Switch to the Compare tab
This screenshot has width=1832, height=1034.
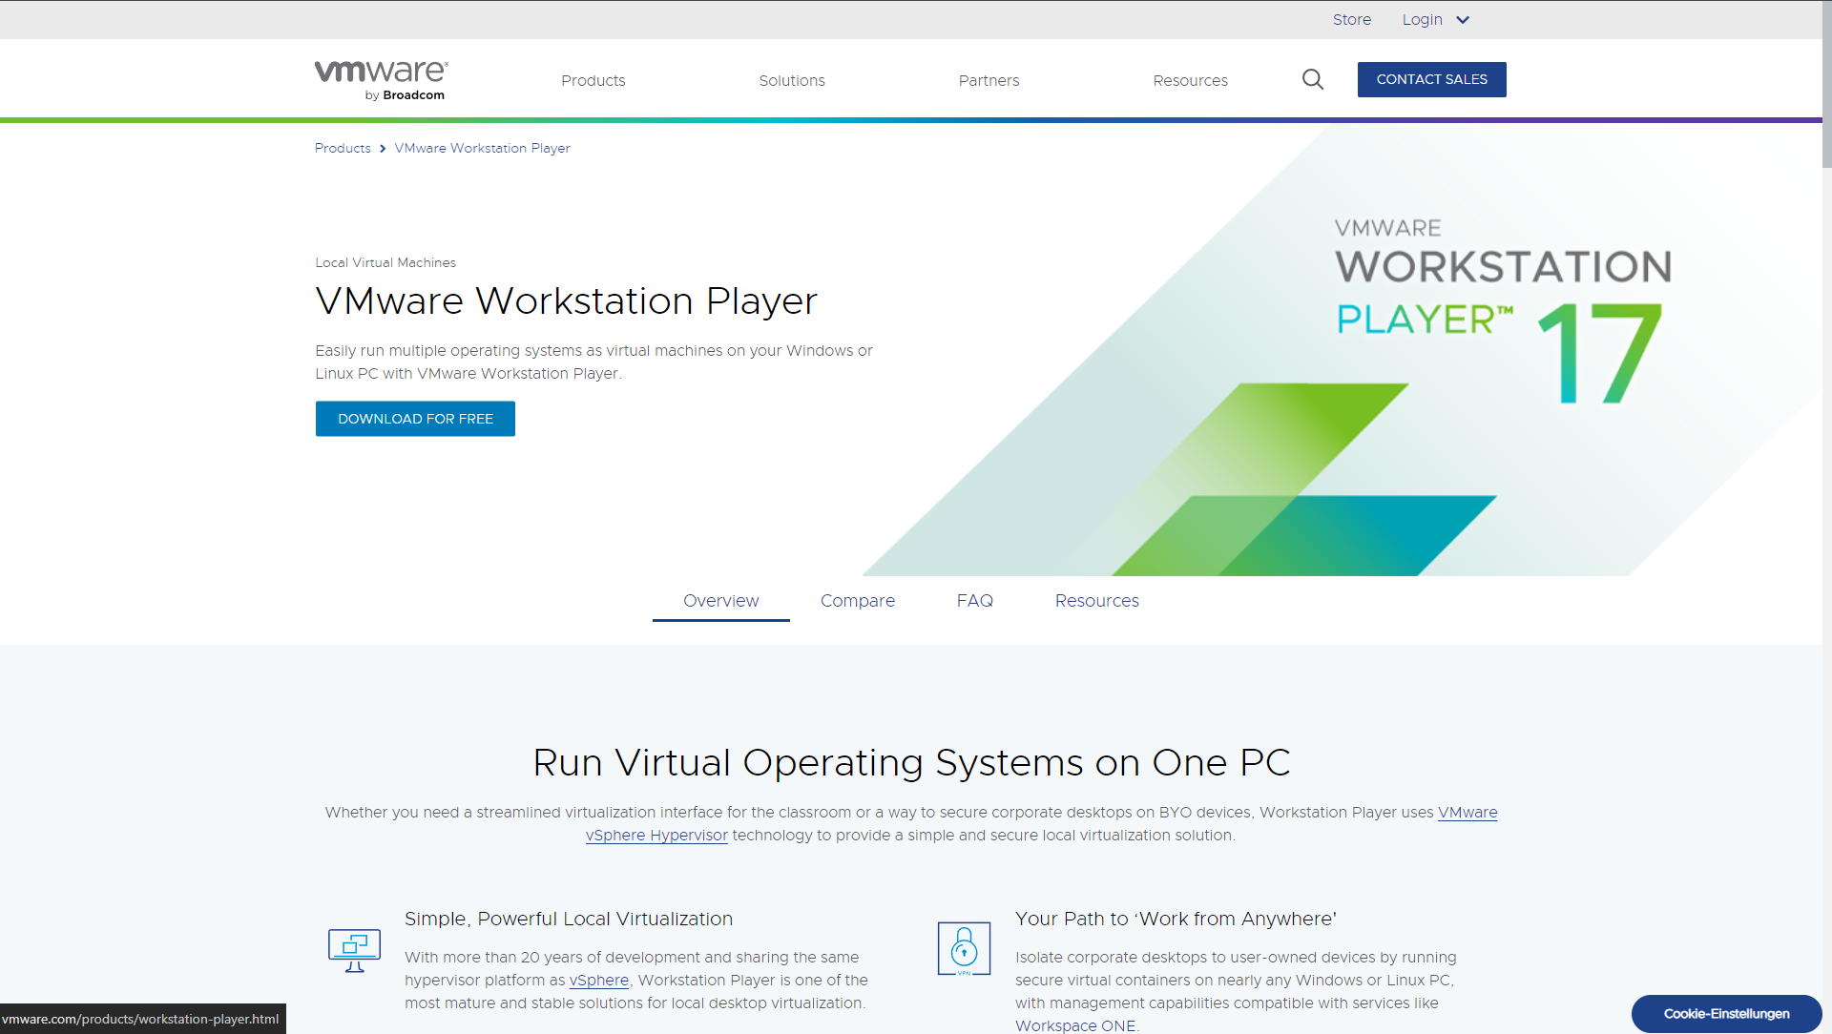pyautogui.click(x=857, y=601)
